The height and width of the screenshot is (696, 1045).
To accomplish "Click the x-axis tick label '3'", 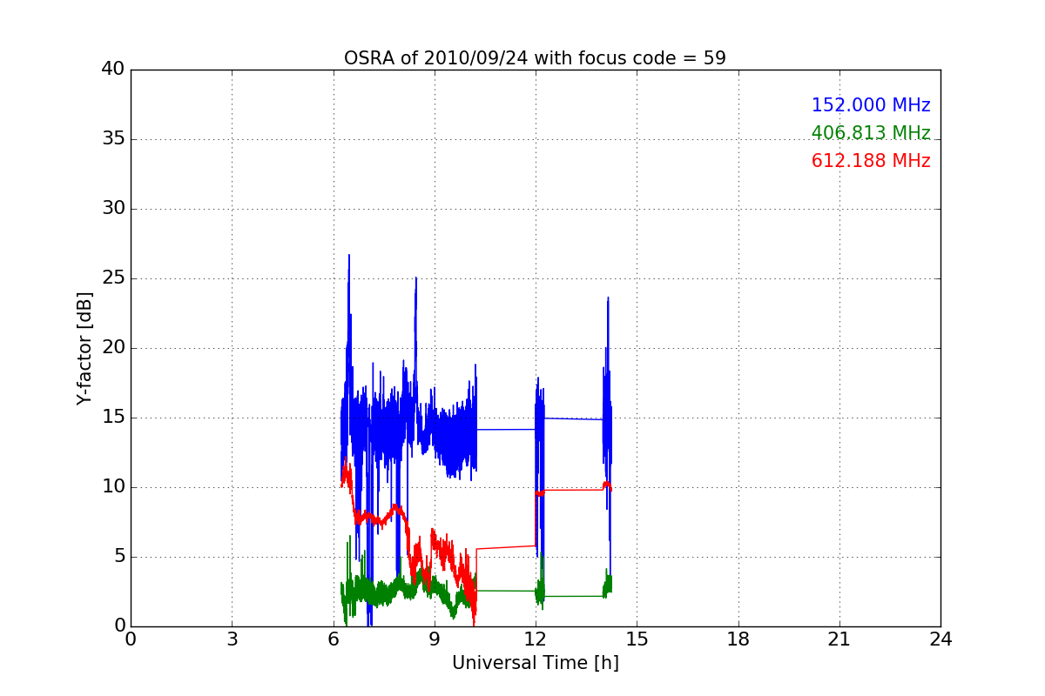I will [x=232, y=639].
